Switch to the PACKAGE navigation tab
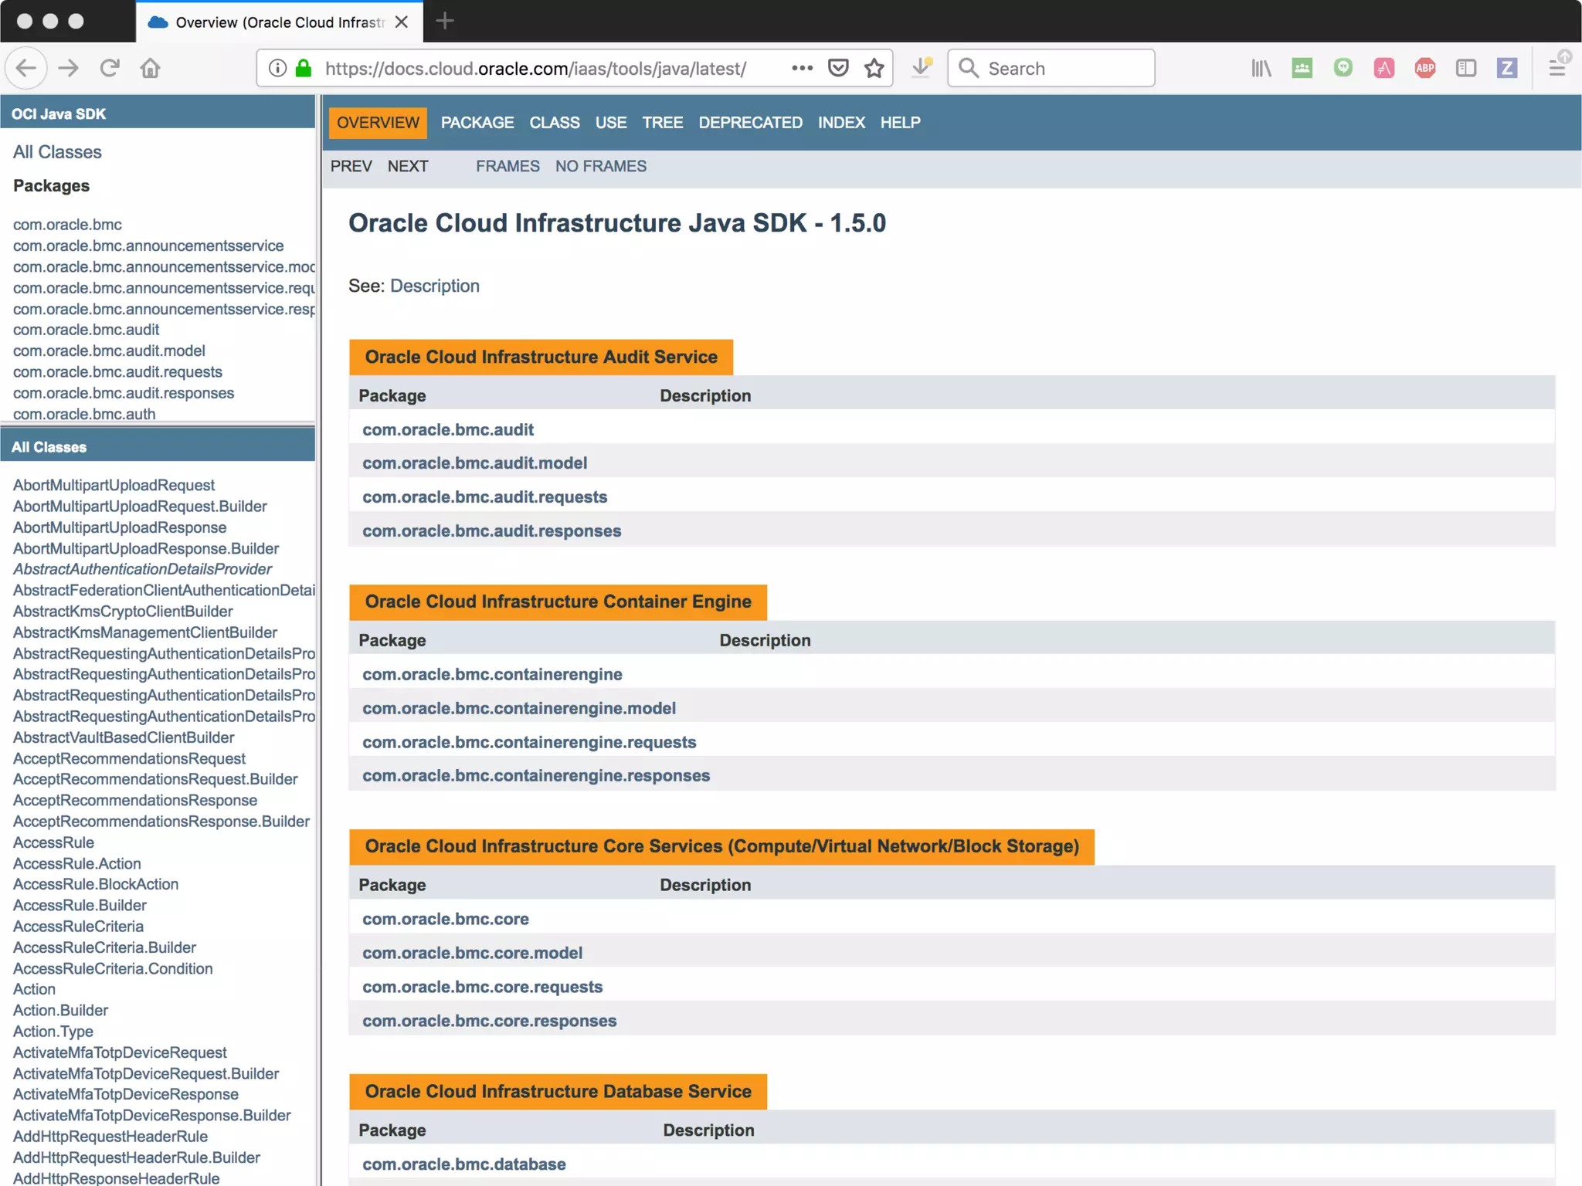The width and height of the screenshot is (1582, 1186). [x=477, y=123]
